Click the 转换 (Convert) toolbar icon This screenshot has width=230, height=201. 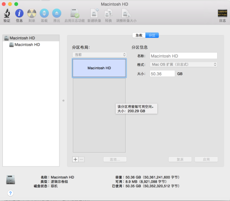coord(109,13)
